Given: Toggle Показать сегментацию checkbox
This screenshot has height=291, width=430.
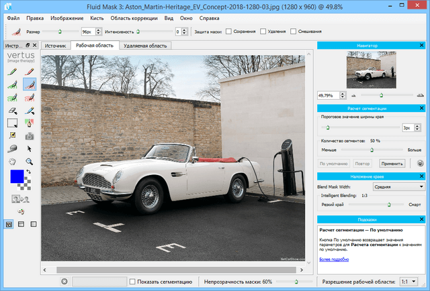Looking at the screenshot, I should (x=132, y=282).
